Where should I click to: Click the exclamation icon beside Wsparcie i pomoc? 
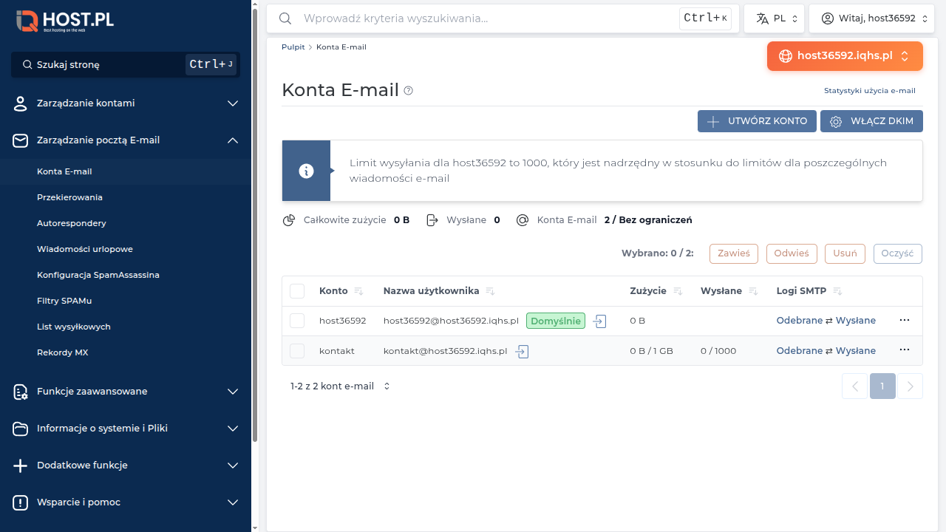point(21,502)
